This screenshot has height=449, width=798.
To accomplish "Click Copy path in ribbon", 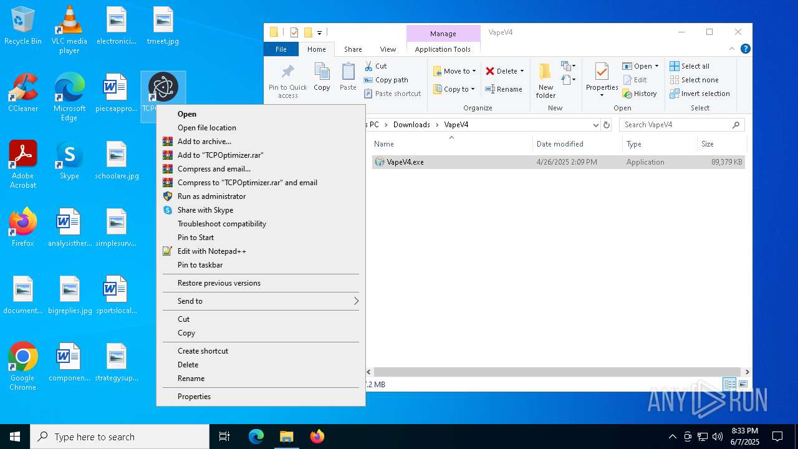I will click(386, 80).
